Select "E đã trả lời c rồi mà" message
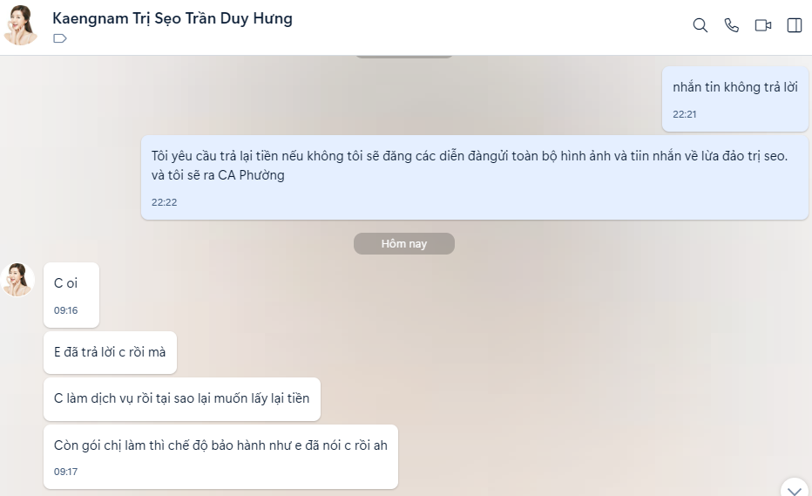Viewport: 812px width, 496px height. click(110, 352)
